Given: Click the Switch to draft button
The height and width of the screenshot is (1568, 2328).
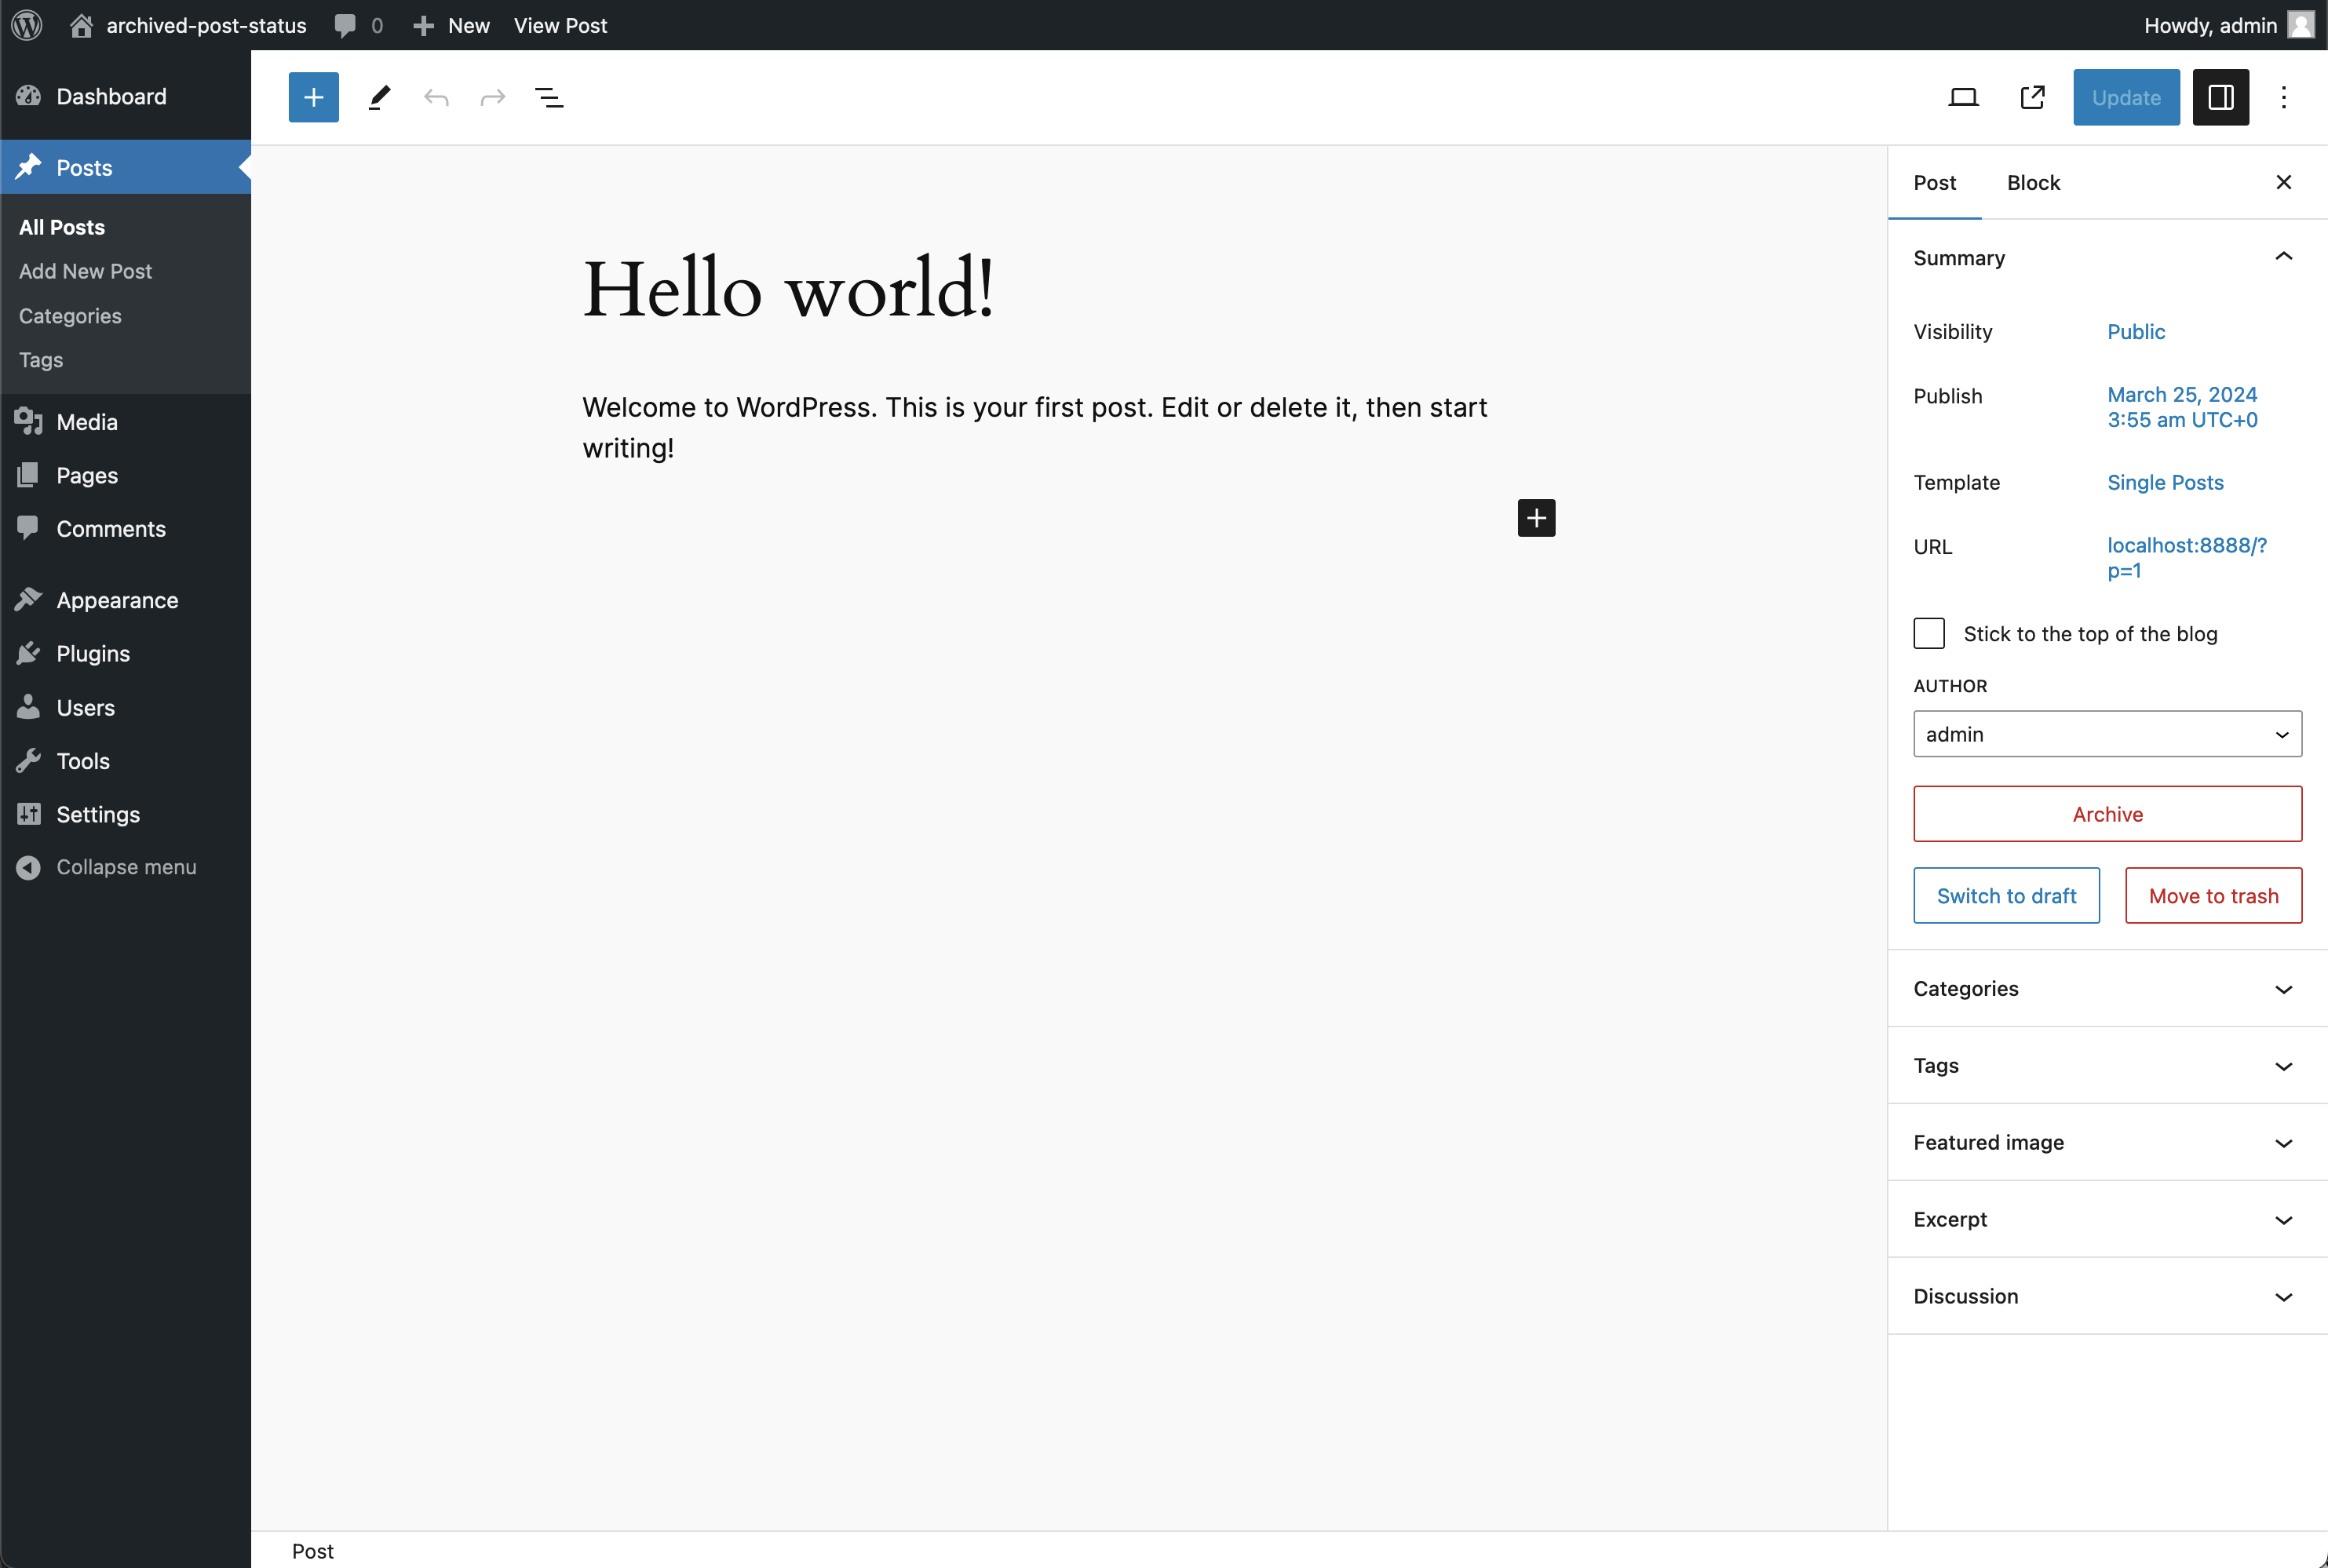Looking at the screenshot, I should [x=2006, y=895].
